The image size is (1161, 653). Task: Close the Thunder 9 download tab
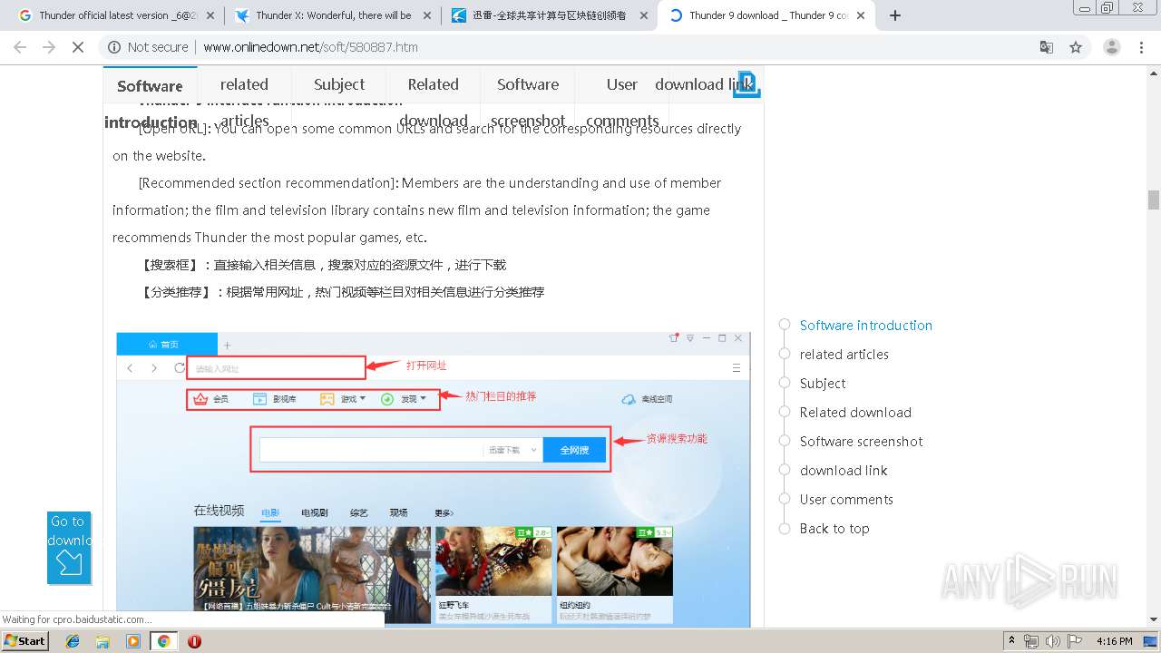click(861, 15)
